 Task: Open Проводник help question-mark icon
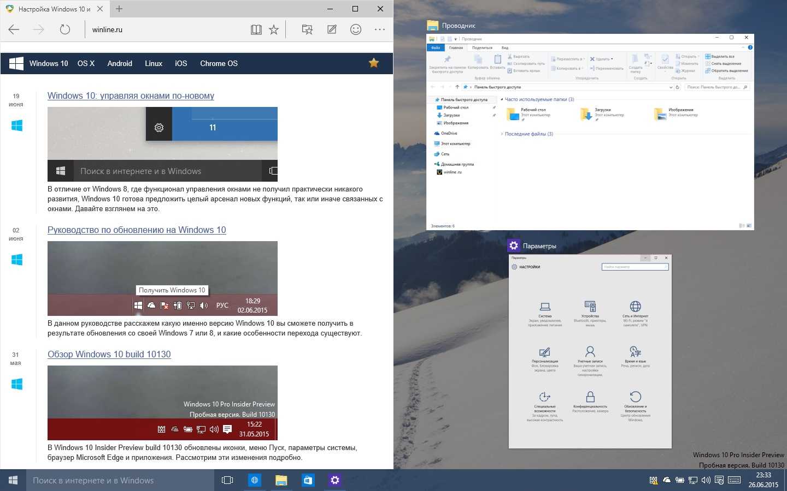point(750,47)
